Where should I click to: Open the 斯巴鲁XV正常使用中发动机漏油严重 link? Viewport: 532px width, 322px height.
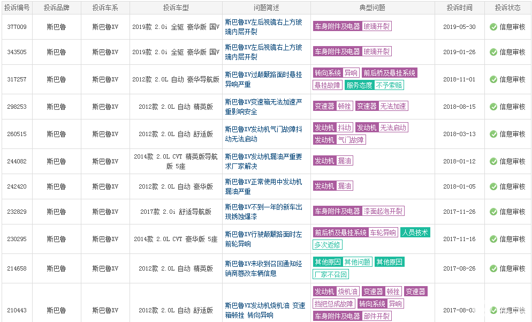point(264,186)
